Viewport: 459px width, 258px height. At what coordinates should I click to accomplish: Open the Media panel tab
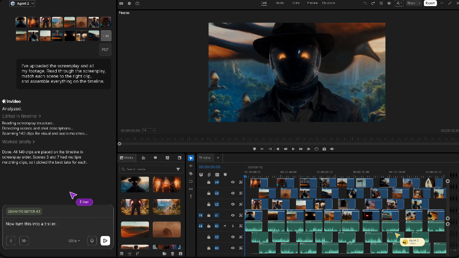coord(126,158)
